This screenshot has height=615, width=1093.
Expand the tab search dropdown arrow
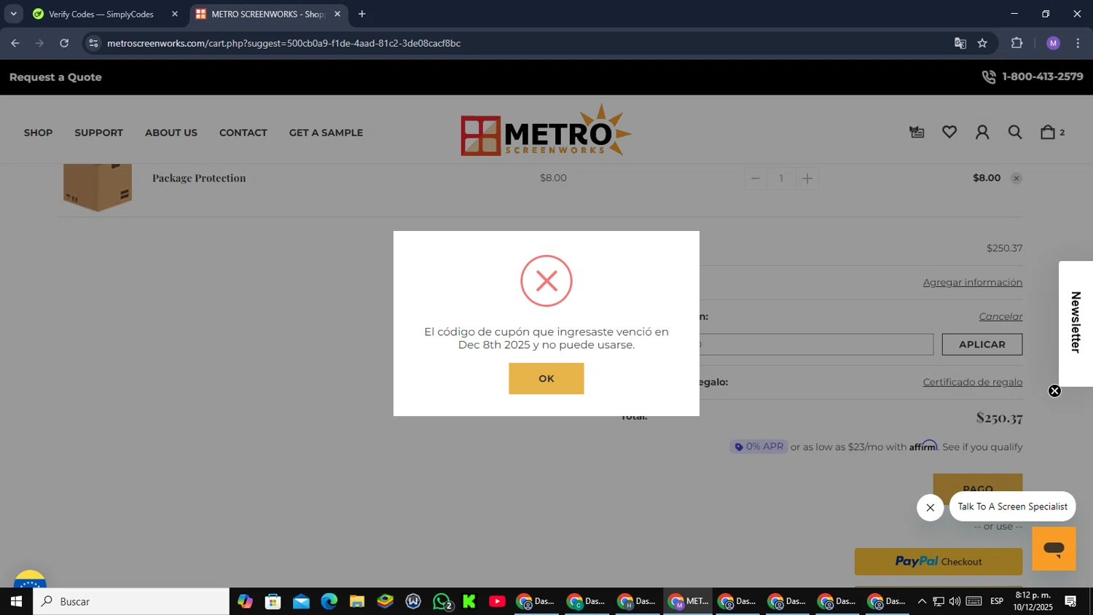coord(13,14)
